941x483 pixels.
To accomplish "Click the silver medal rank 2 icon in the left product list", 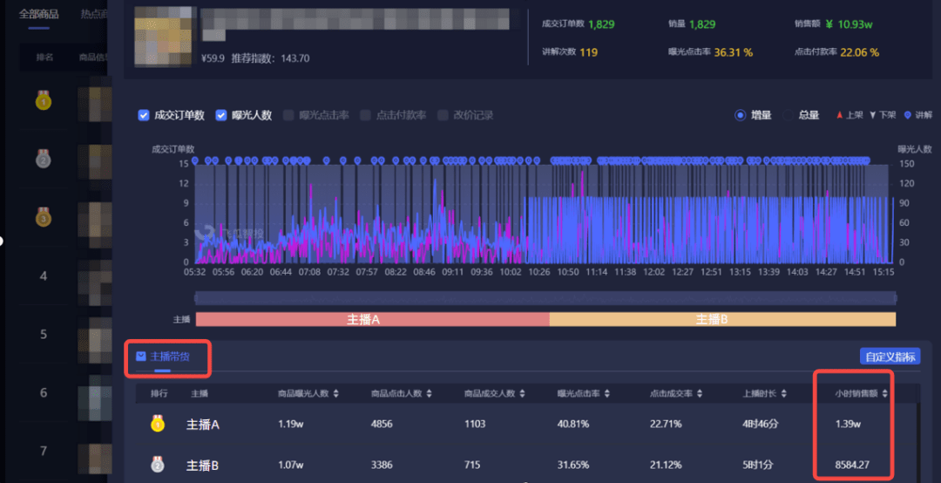I will 44,159.
